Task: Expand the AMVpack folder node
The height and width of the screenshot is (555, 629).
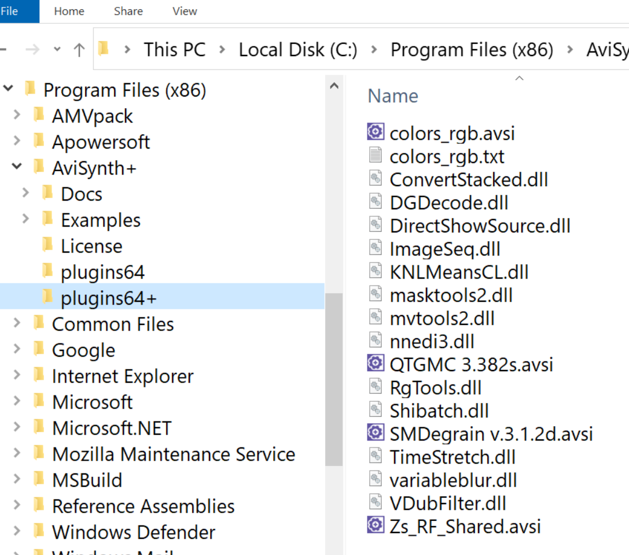Action: pos(16,114)
